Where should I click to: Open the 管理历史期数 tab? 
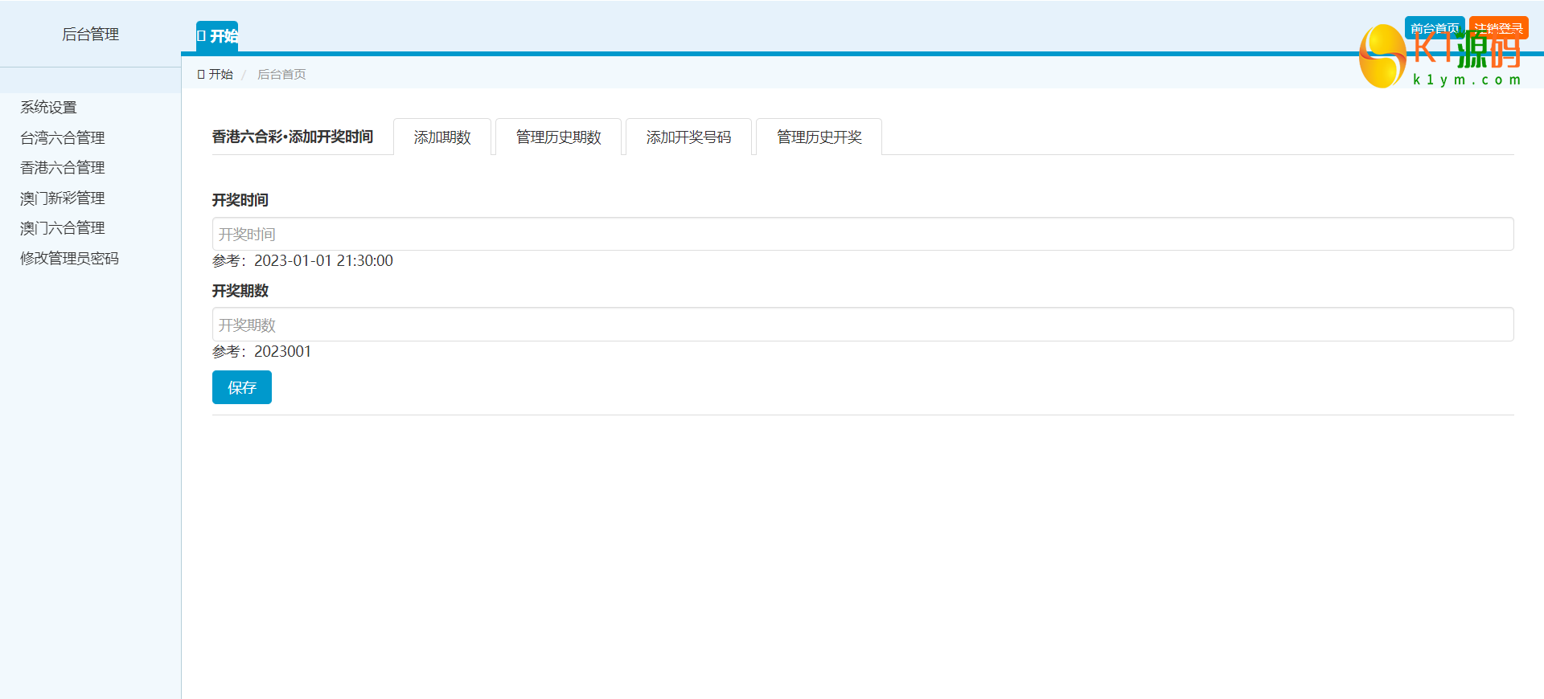(x=558, y=137)
